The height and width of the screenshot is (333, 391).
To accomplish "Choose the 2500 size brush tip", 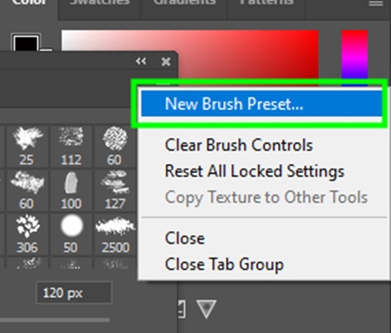I will tap(115, 234).
